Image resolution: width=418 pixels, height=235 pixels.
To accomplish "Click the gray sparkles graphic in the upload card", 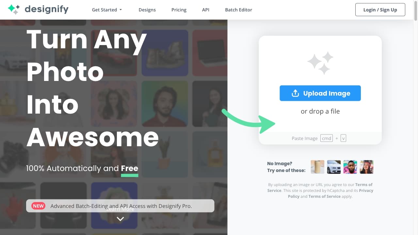I will tap(320, 63).
